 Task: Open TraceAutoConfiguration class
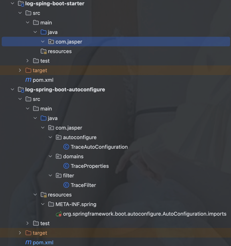click(x=99, y=147)
